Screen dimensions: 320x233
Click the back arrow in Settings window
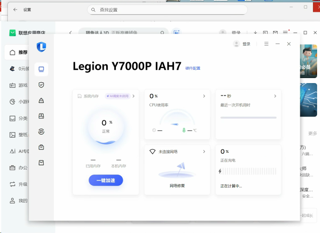click(15, 10)
